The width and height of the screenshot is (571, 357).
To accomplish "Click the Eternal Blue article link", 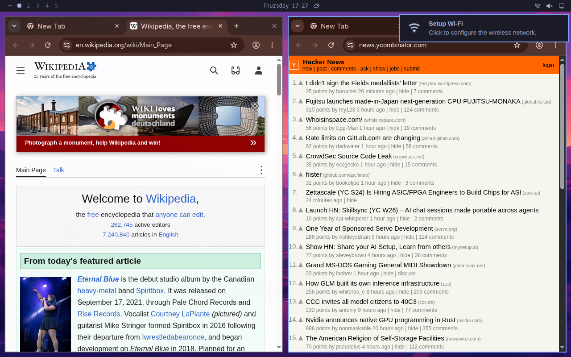I will click(x=98, y=279).
